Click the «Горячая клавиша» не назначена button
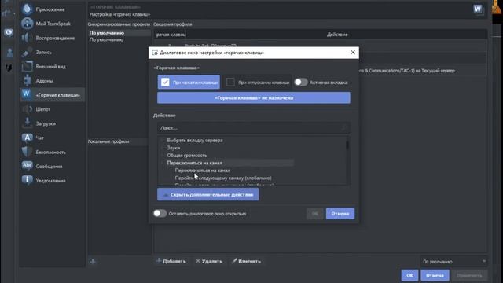 click(254, 97)
